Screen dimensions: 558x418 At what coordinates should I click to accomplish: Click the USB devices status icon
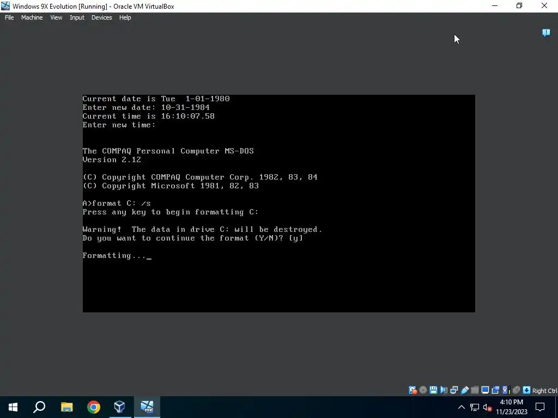coord(464,390)
